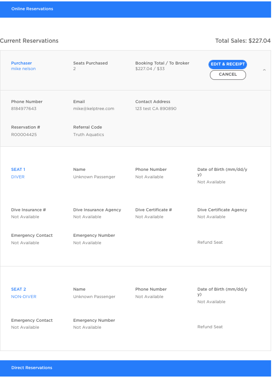Click the DIVER seat type
Screen dimensions: 272x390
pos(18,177)
